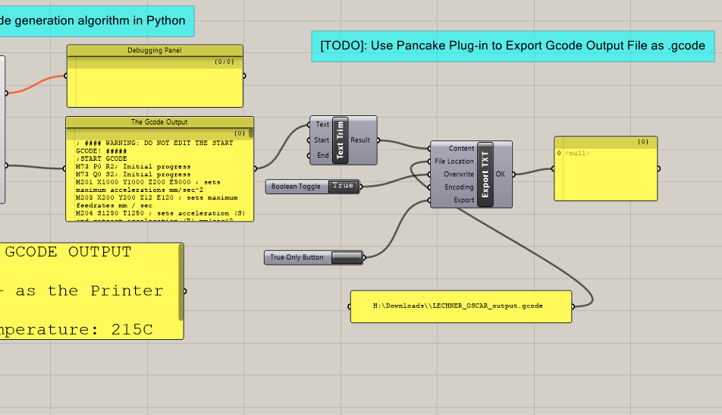Click the Result output of Text Trim

tap(360, 140)
